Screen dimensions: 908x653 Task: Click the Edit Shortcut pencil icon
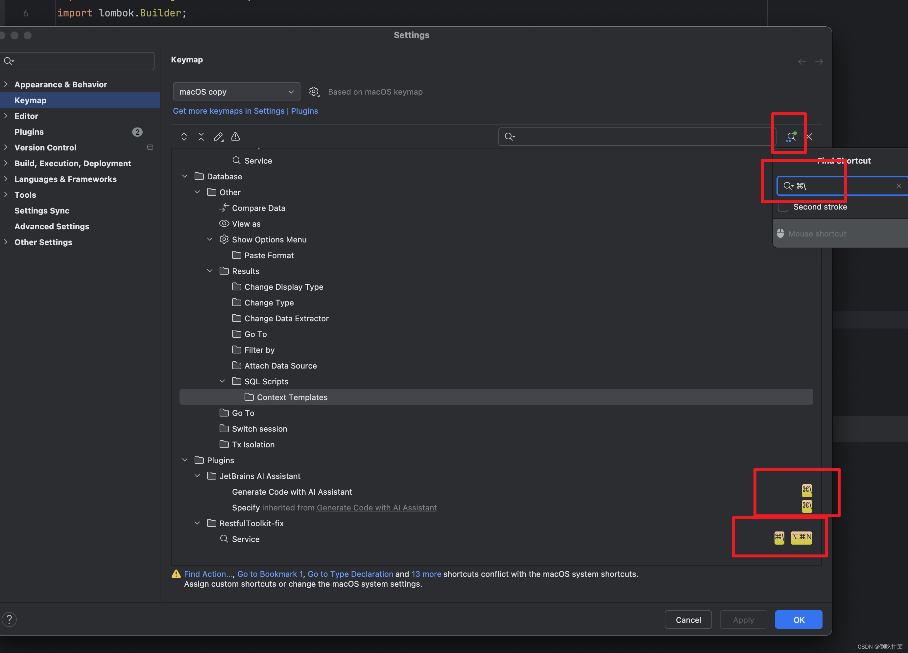pyautogui.click(x=218, y=137)
